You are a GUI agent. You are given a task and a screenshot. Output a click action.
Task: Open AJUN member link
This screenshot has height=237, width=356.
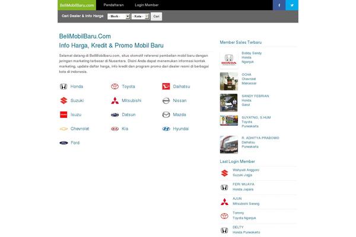coord(237,198)
